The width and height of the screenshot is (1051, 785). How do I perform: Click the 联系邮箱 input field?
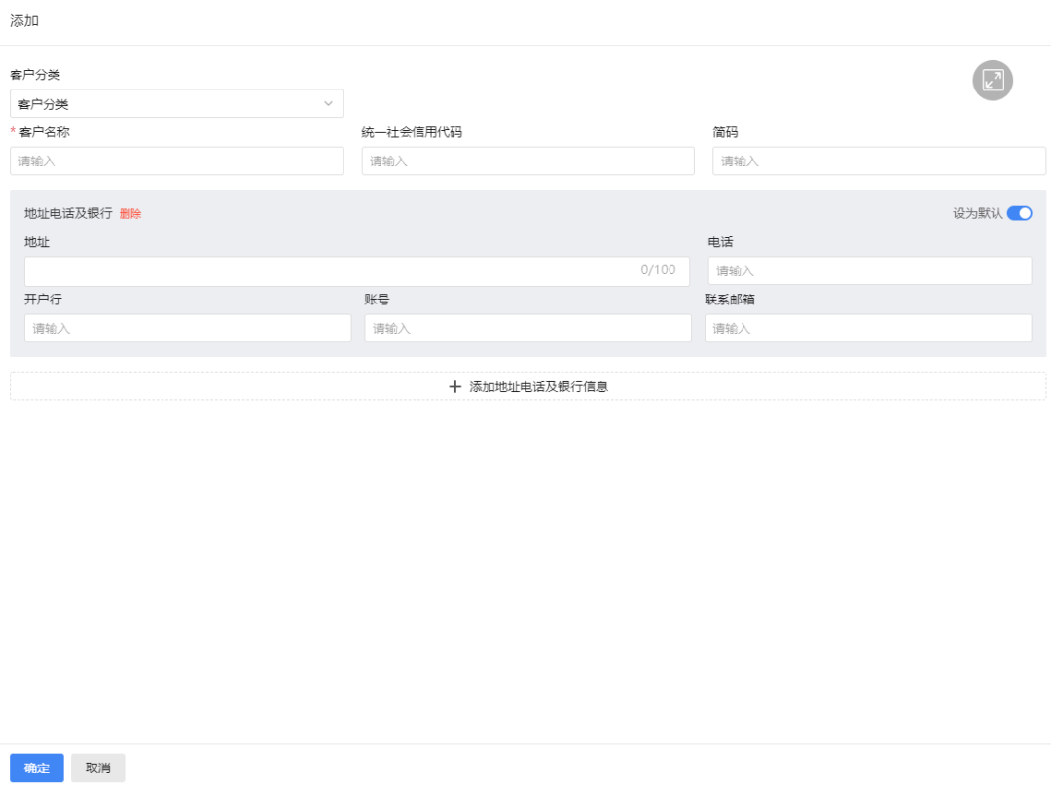click(x=867, y=328)
